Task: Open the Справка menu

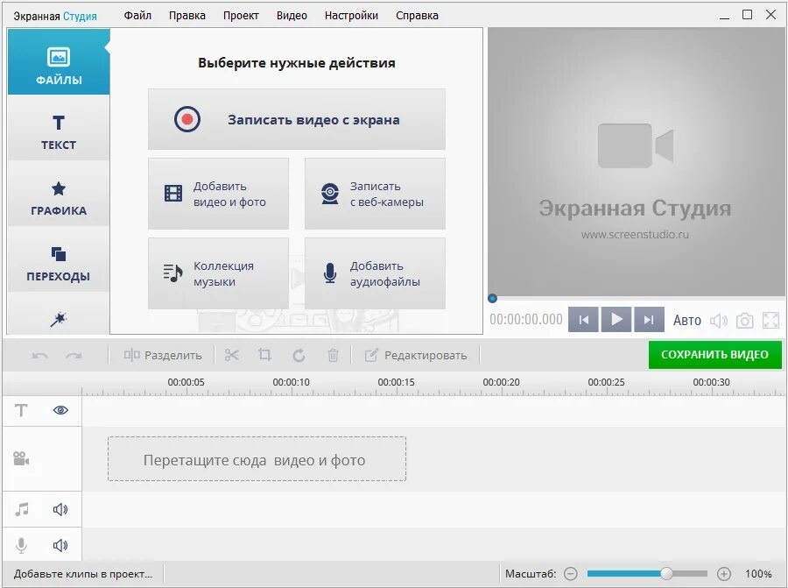Action: [x=417, y=16]
